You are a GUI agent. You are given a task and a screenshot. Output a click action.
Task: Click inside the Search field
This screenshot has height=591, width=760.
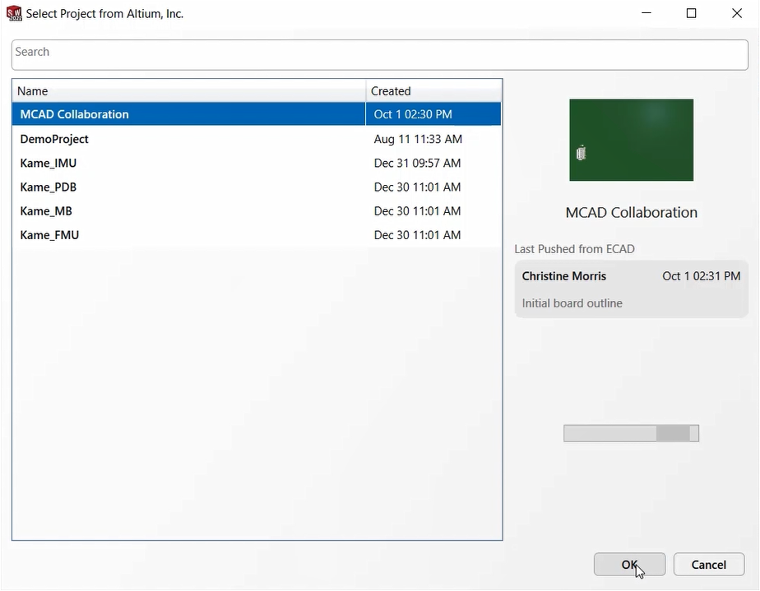point(380,54)
